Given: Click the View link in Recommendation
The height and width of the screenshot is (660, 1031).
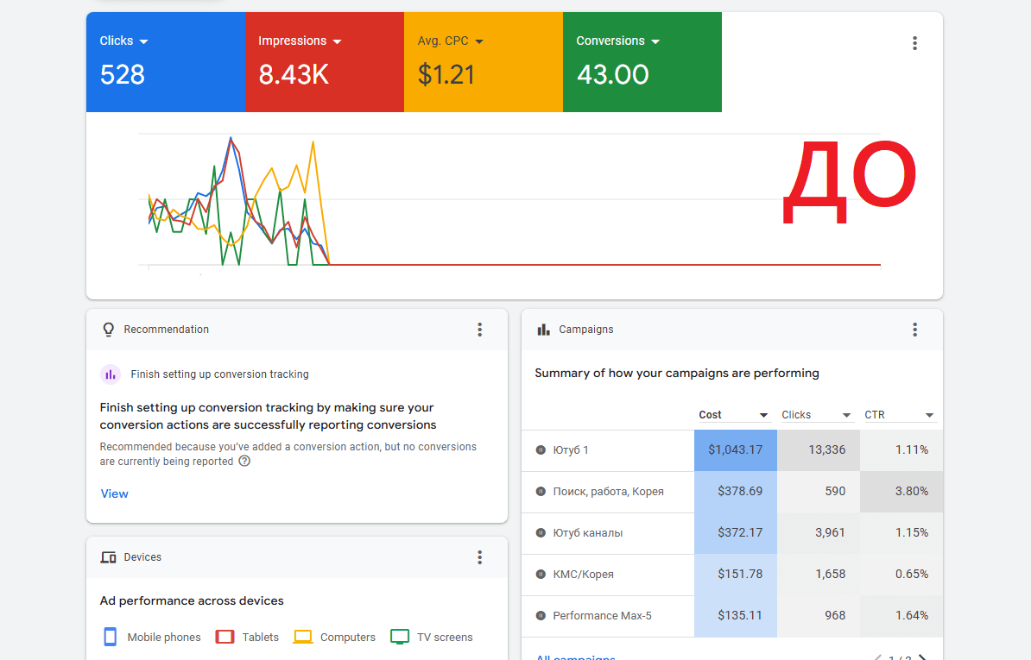Looking at the screenshot, I should [x=114, y=493].
